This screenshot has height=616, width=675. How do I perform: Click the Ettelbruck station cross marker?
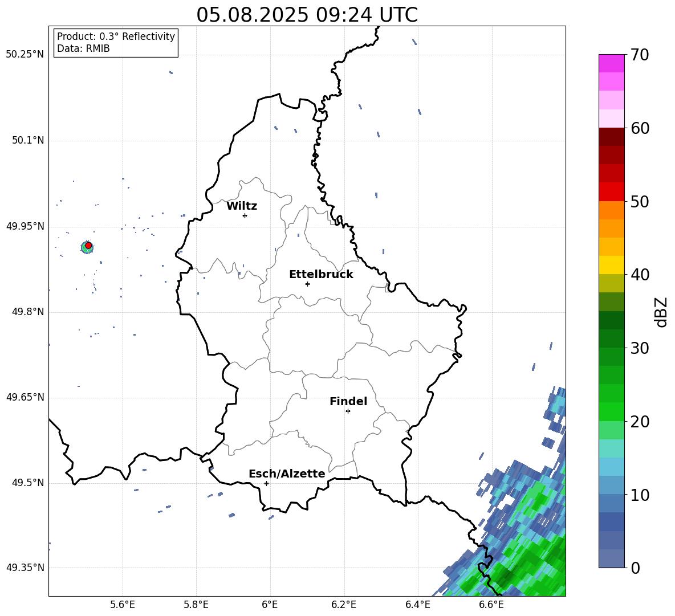pos(307,284)
